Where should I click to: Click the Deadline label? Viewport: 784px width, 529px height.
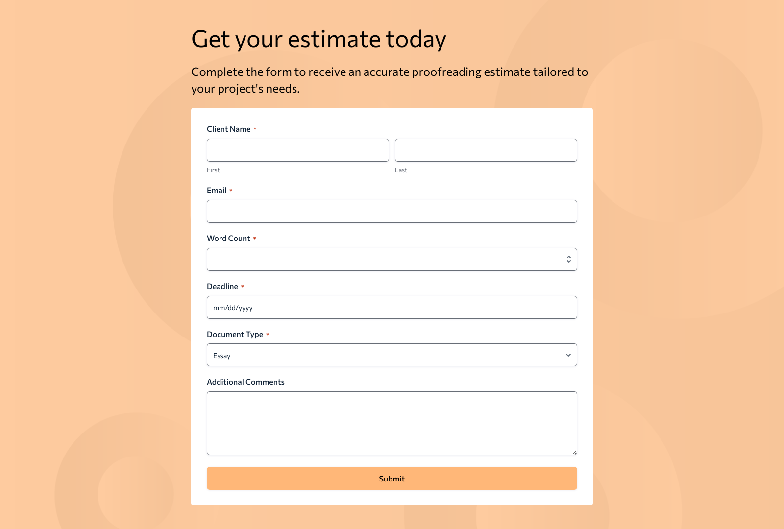[x=221, y=286]
